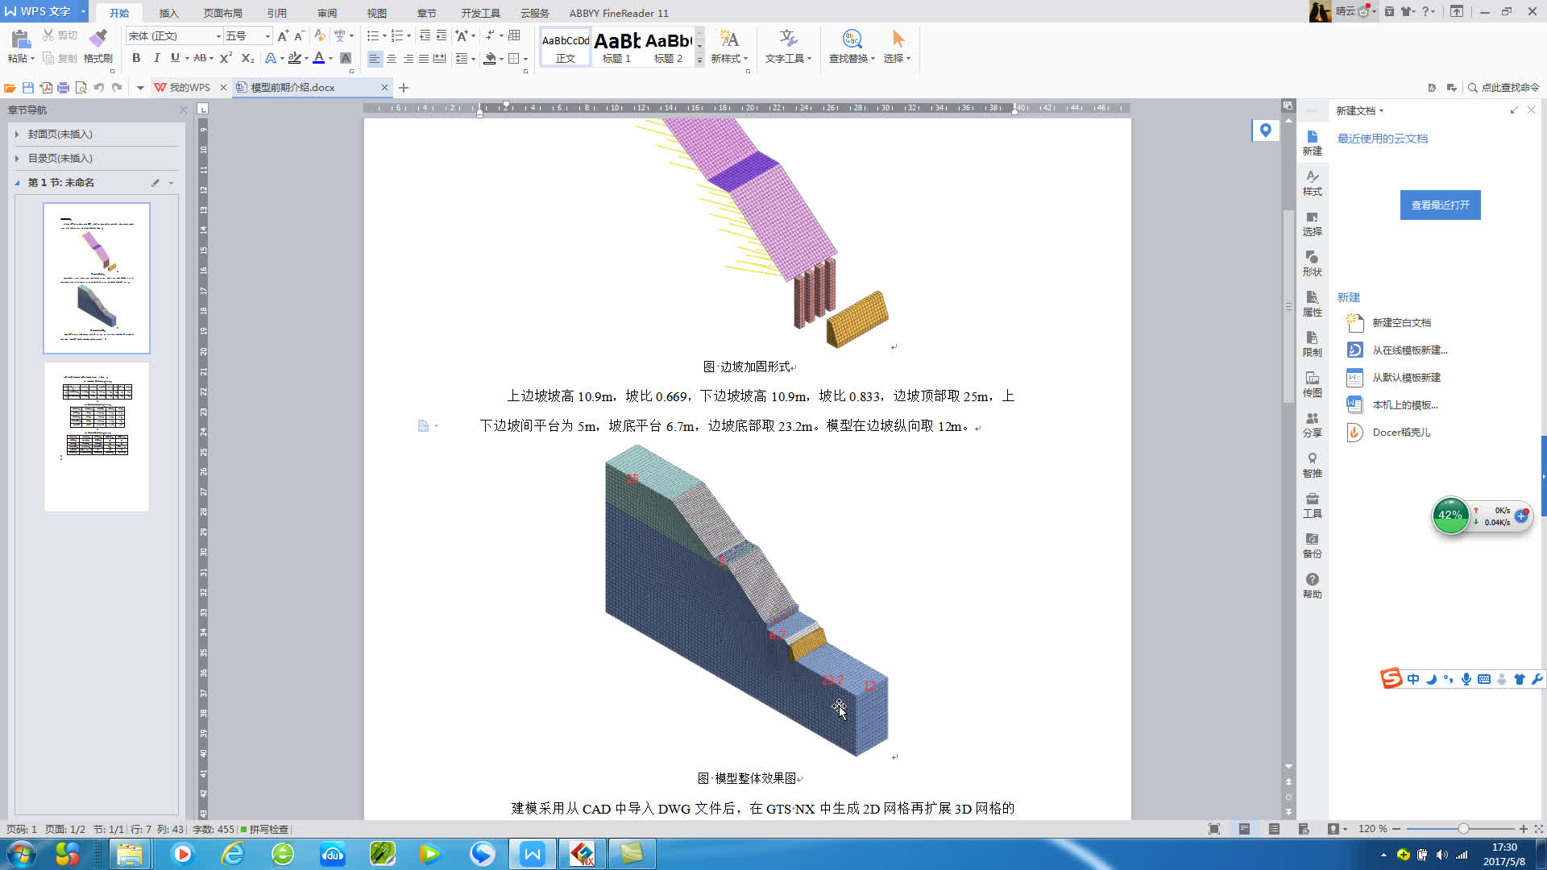
Task: Apply the blue font color swatch
Action: point(319,58)
